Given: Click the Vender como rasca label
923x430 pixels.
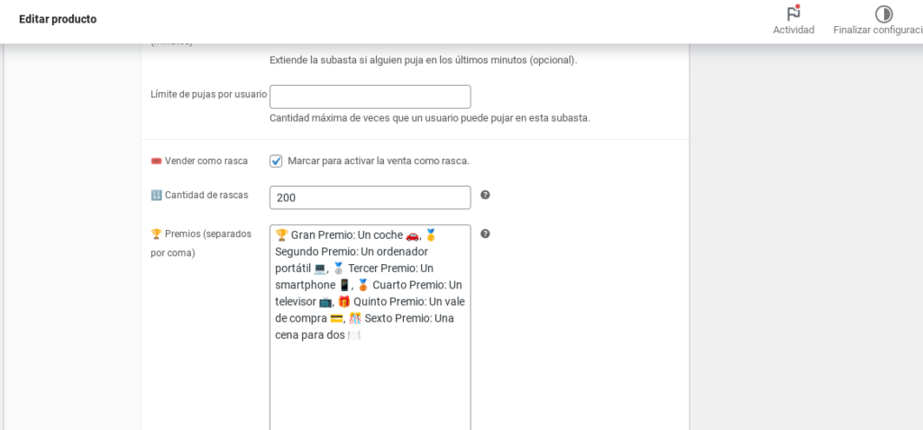Looking at the screenshot, I should pyautogui.click(x=199, y=160).
